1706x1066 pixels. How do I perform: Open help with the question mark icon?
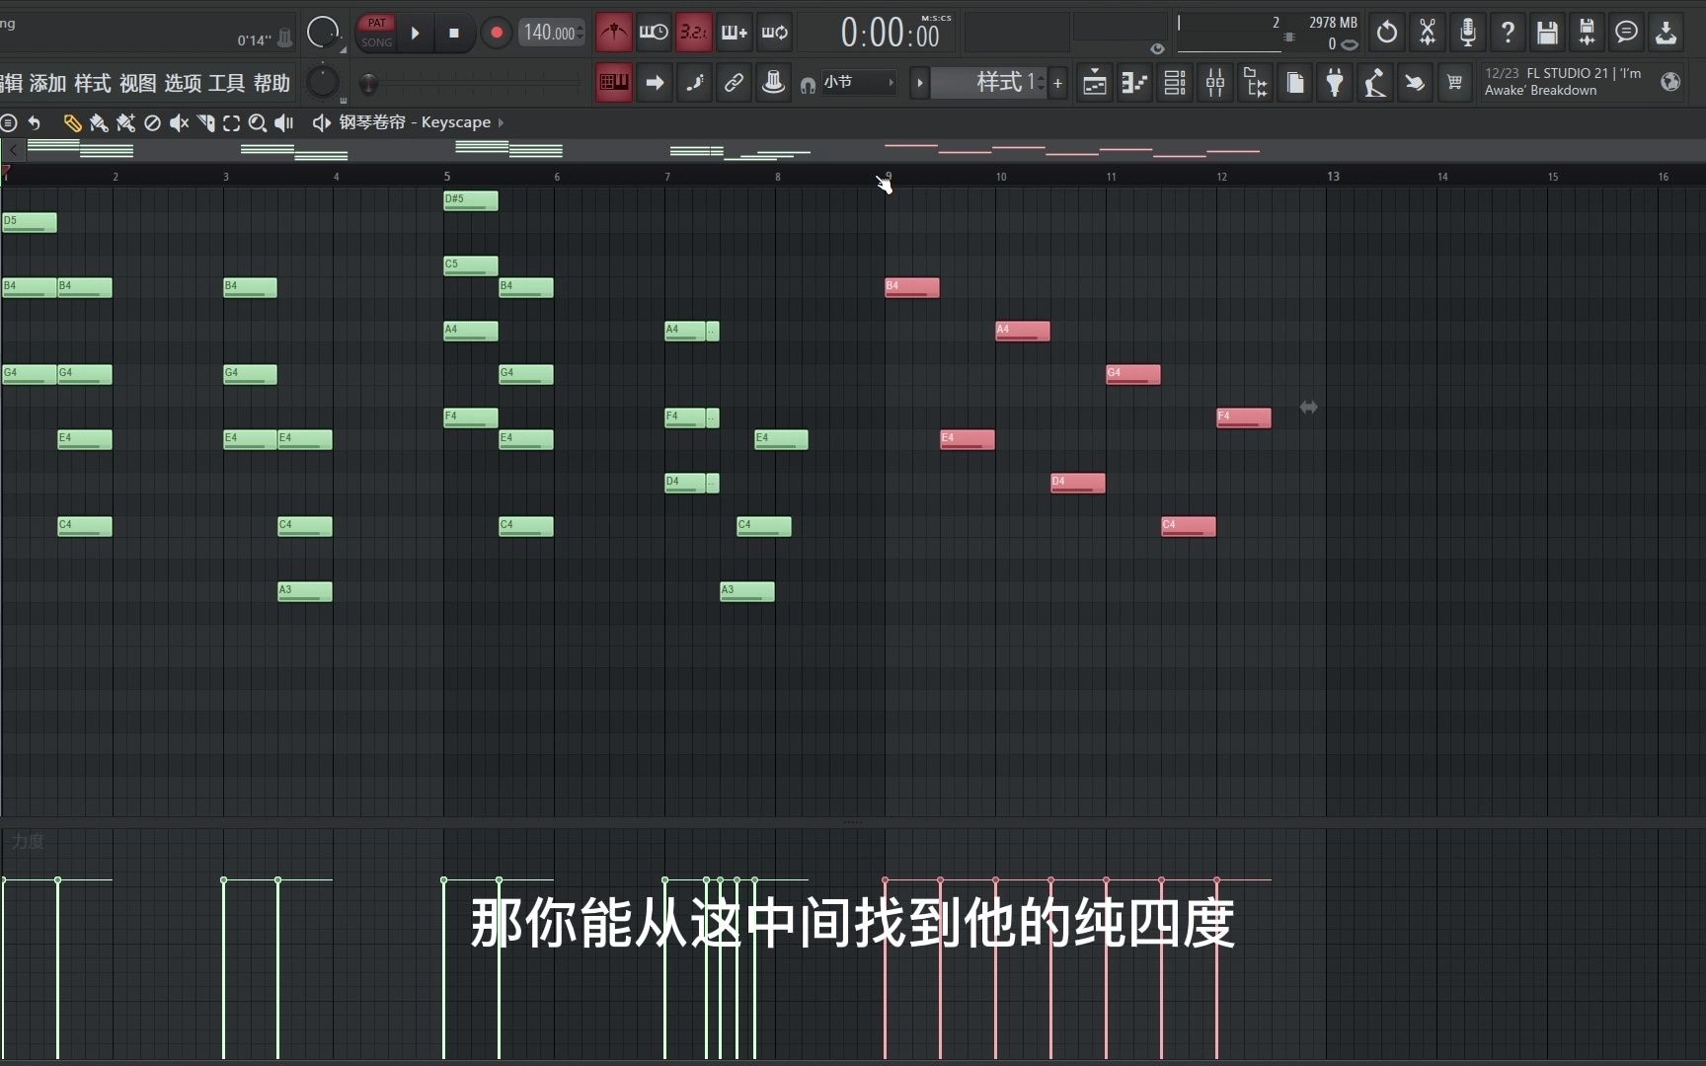point(1508,33)
